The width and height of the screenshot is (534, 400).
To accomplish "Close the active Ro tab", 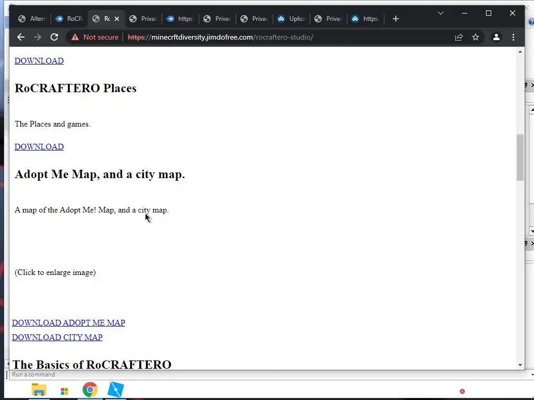I will click(117, 19).
